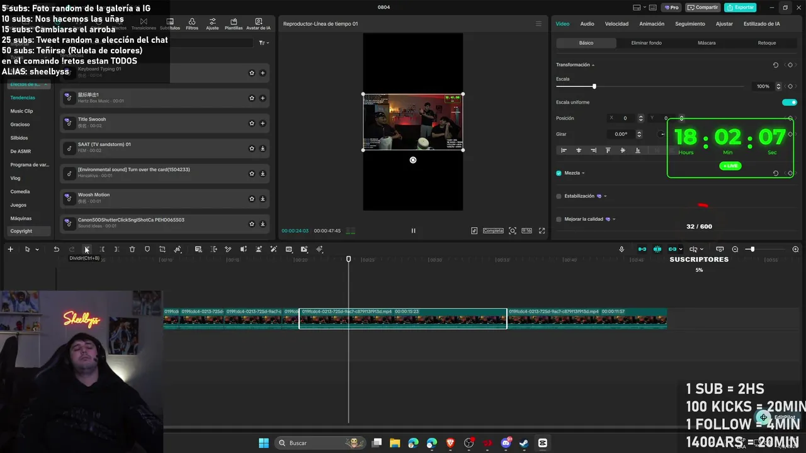The image size is (806, 453).
Task: Collapse the Transformación section
Action: point(593,65)
